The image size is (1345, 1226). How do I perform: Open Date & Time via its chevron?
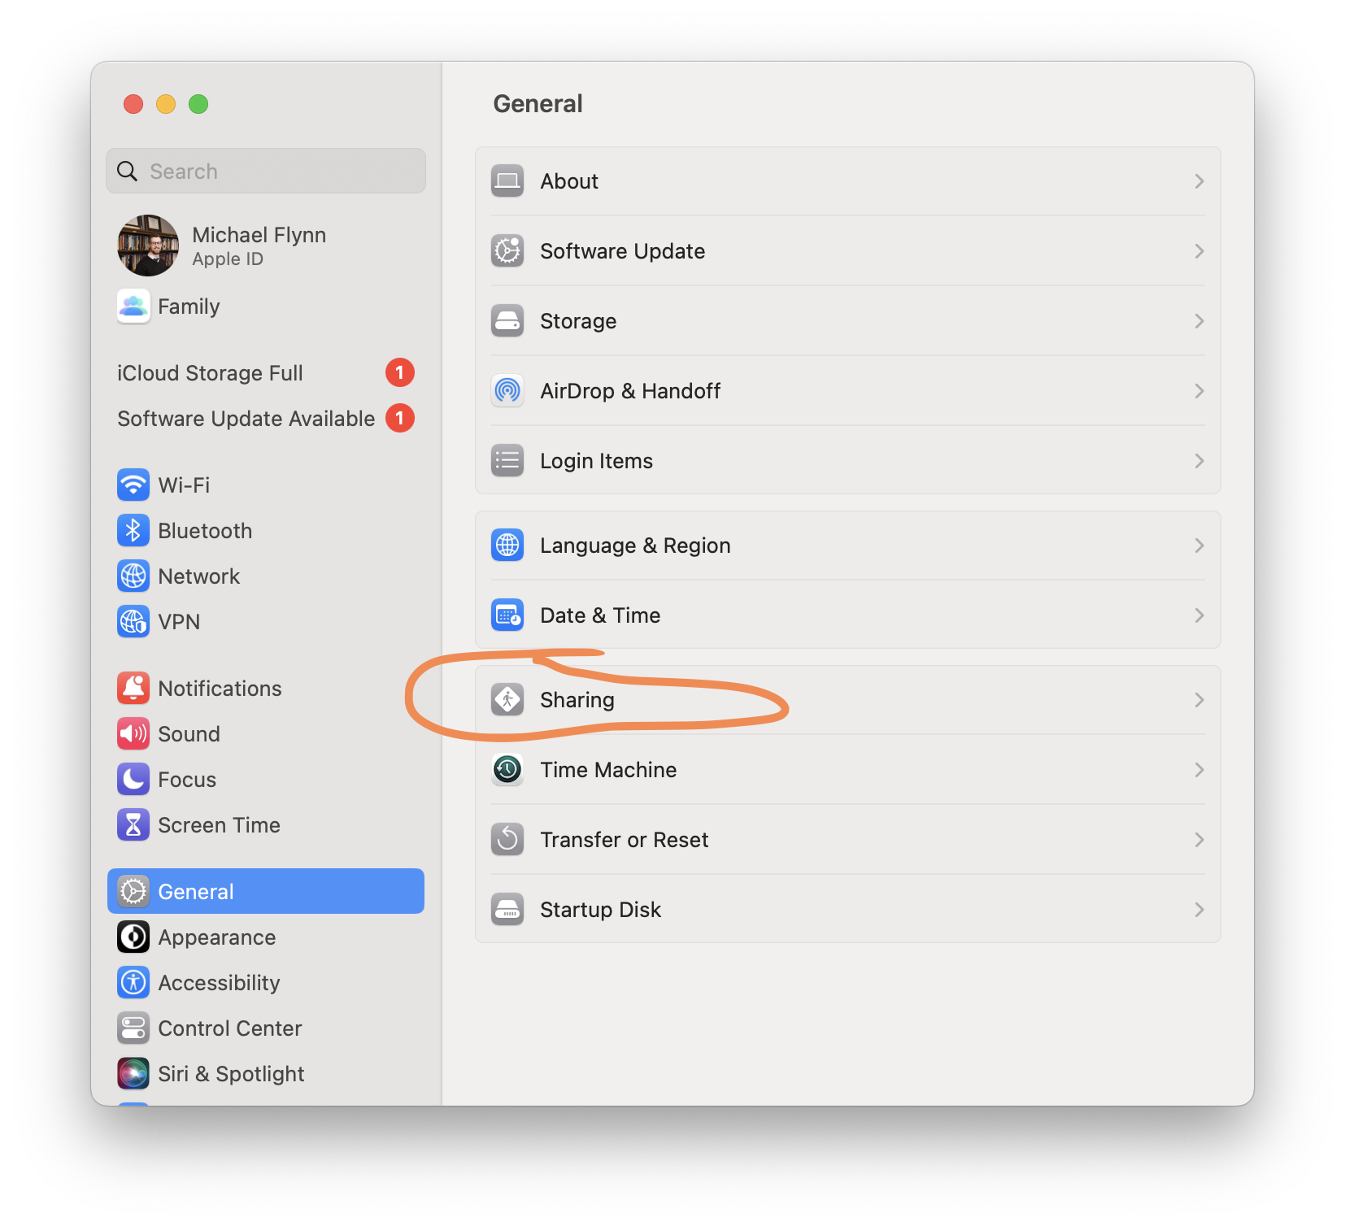click(1199, 615)
